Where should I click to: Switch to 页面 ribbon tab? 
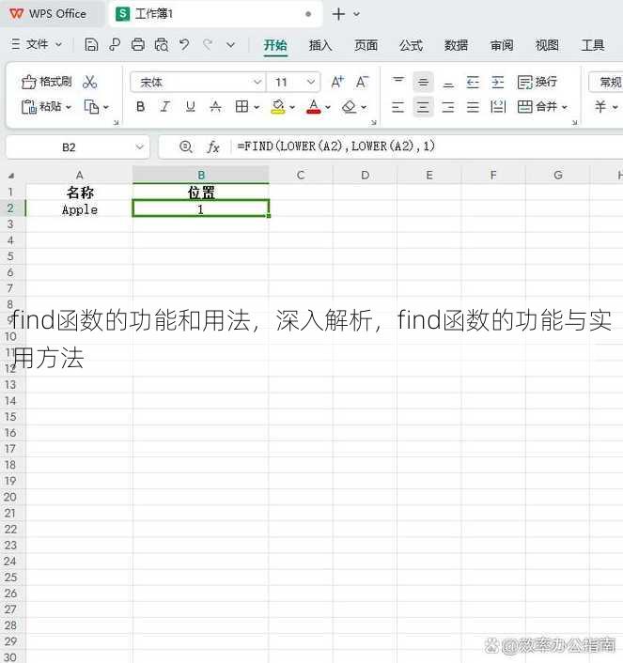click(x=366, y=45)
